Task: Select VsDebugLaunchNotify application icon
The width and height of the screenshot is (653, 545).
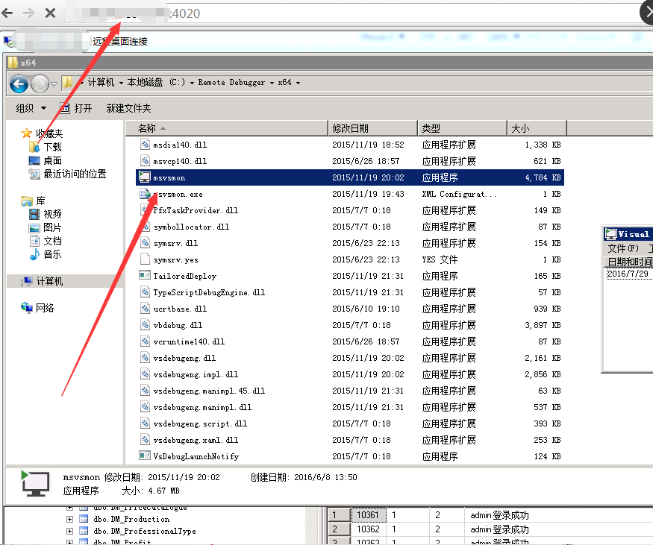Action: 145,456
